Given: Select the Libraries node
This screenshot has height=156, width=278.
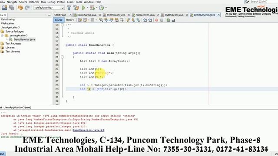Looking at the screenshot, I should point(10,48).
